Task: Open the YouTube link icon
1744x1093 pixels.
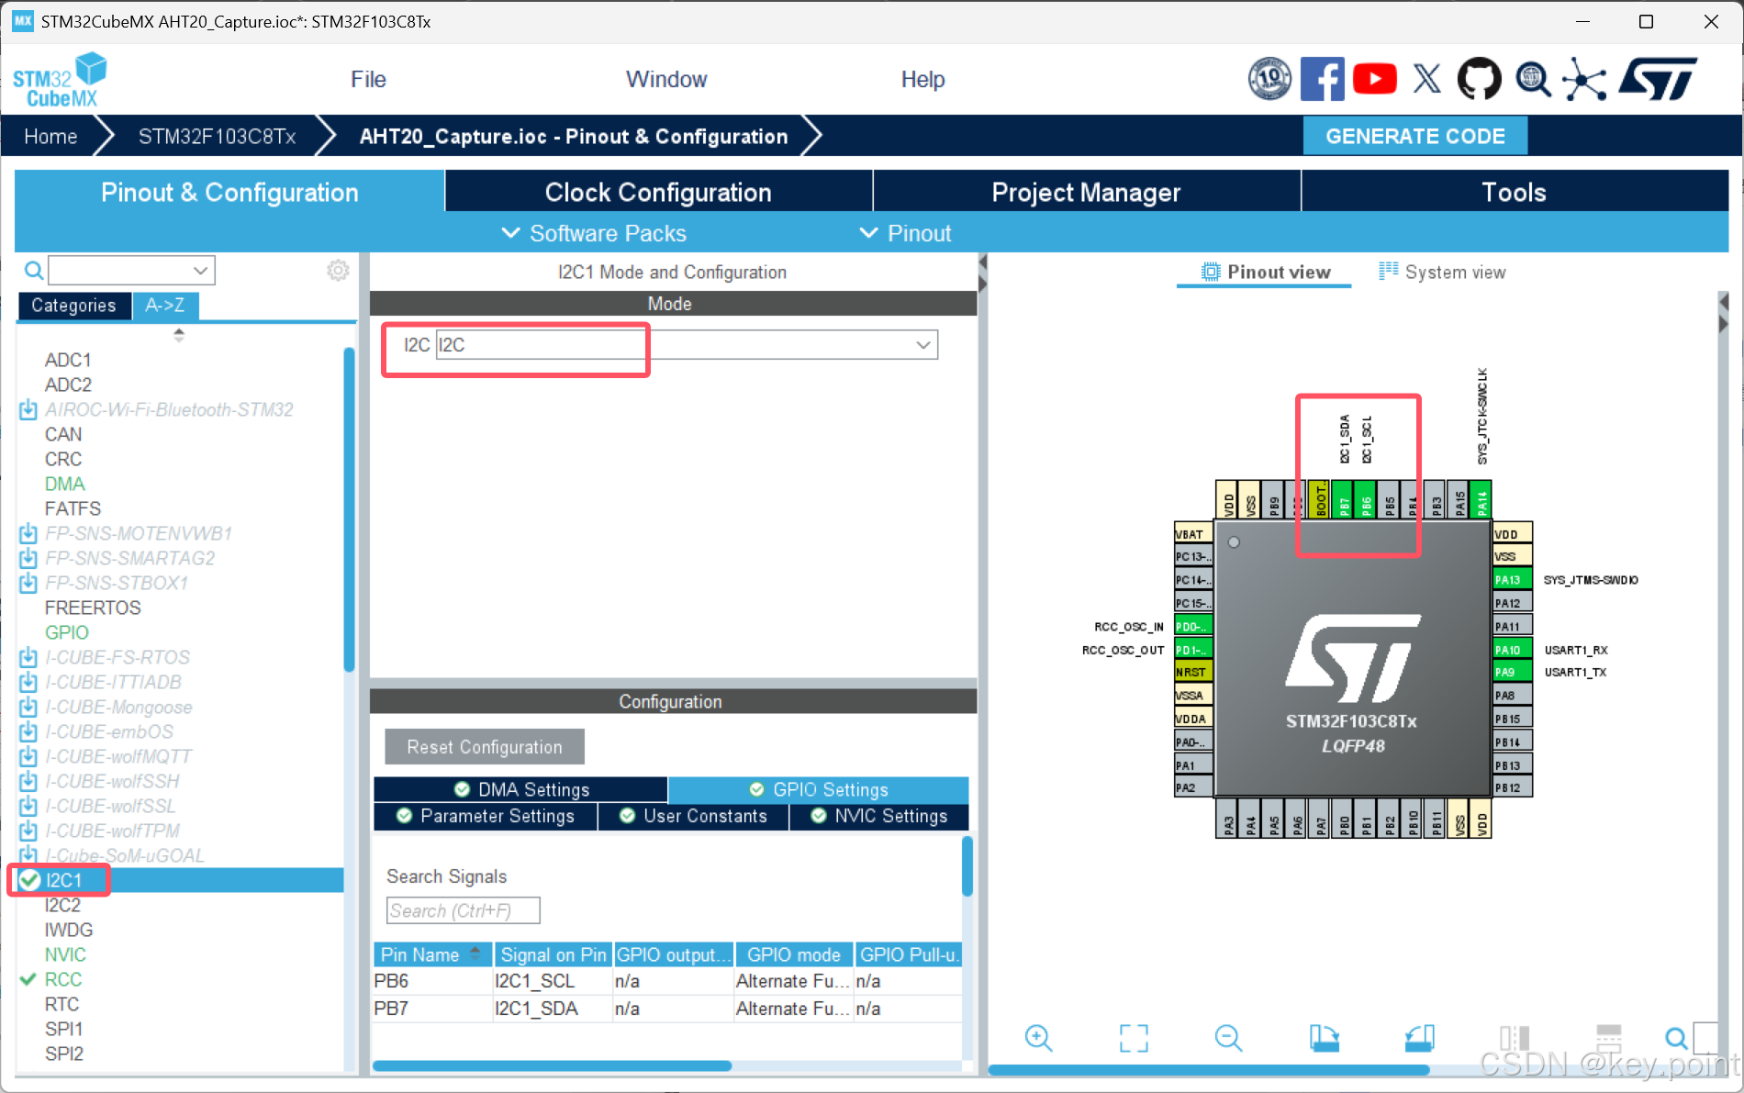Action: pos(1374,79)
